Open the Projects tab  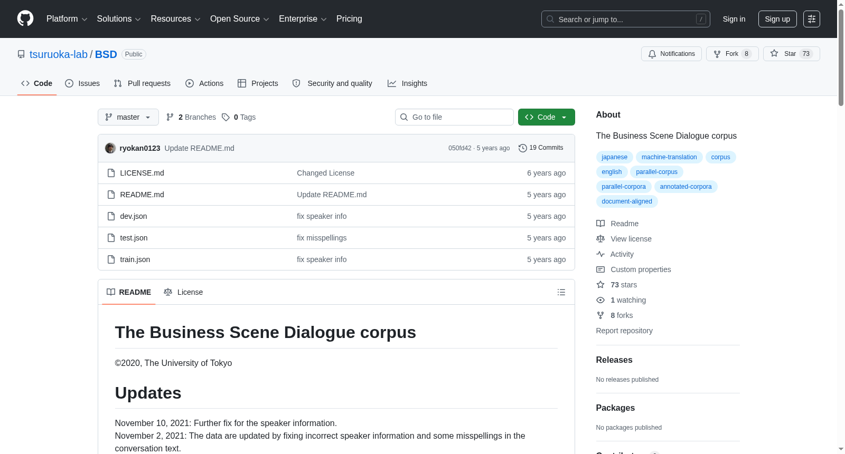coord(258,83)
